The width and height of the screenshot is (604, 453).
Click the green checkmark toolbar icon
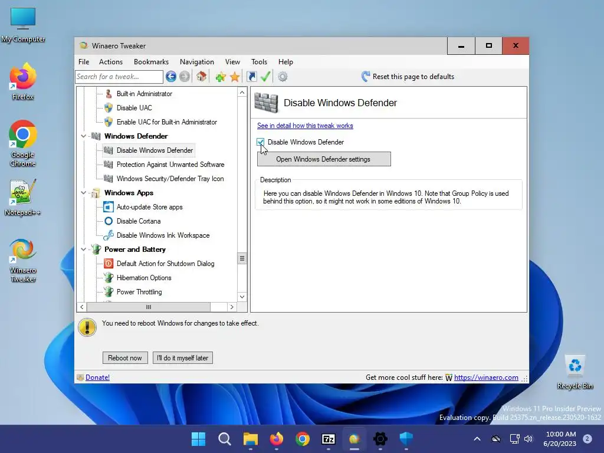[x=265, y=77]
